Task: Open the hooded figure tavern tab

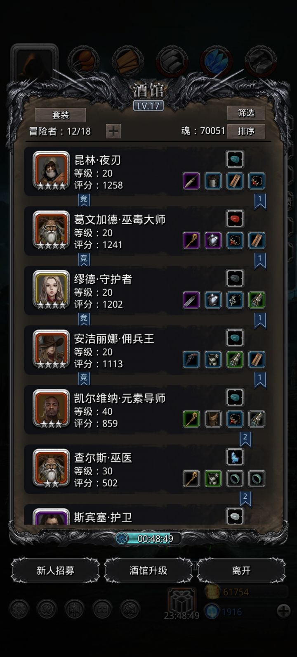Action: click(x=35, y=62)
